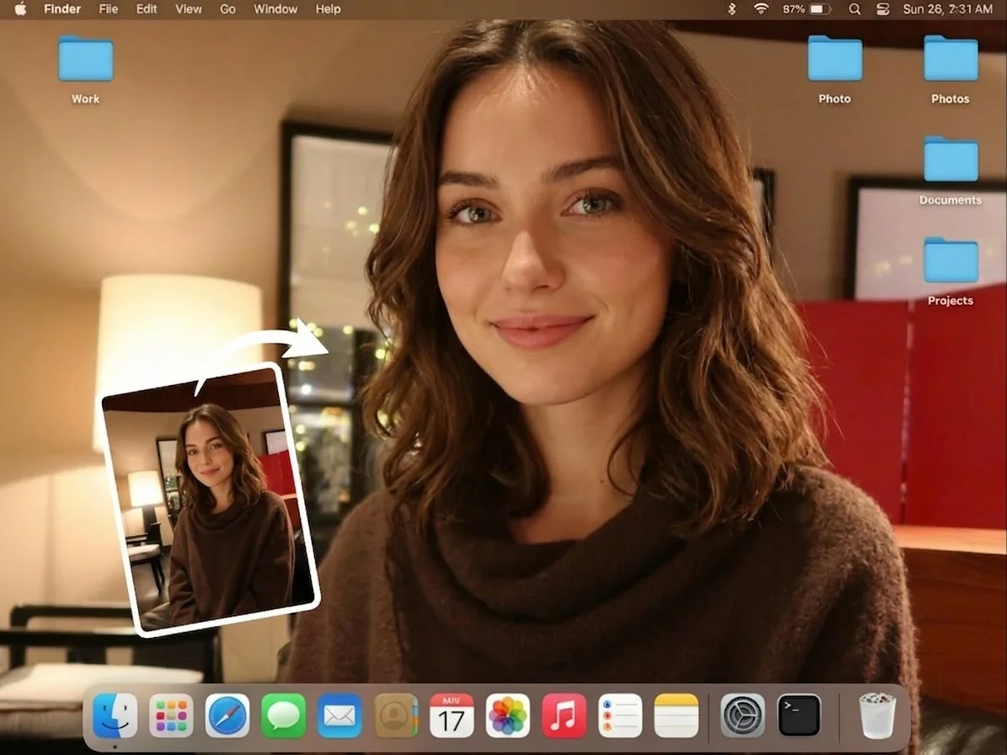Open Finder from the Dock

click(x=115, y=715)
